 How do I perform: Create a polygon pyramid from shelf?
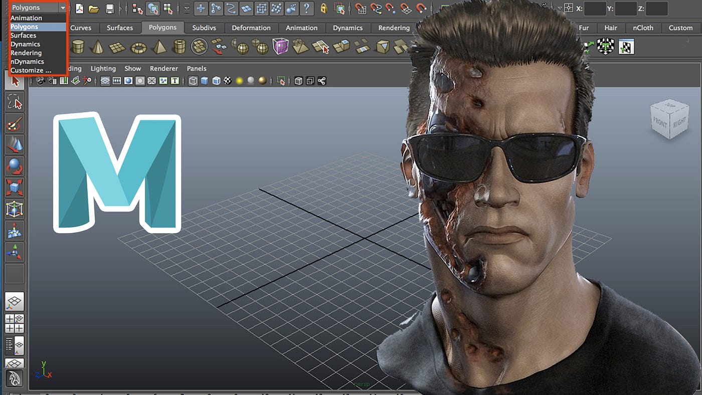(159, 47)
